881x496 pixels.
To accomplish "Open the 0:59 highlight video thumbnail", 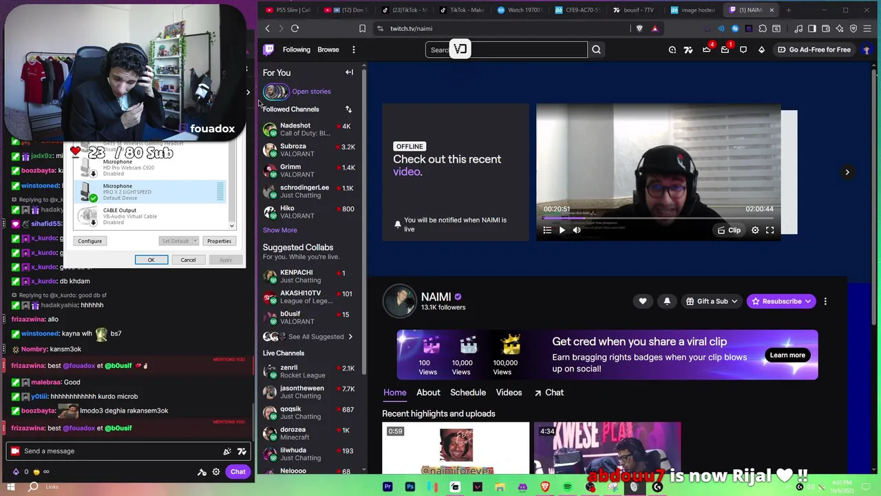I will click(x=456, y=448).
